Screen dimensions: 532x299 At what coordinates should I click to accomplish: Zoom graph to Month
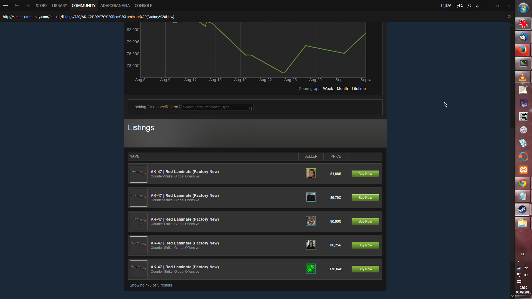pos(342,89)
